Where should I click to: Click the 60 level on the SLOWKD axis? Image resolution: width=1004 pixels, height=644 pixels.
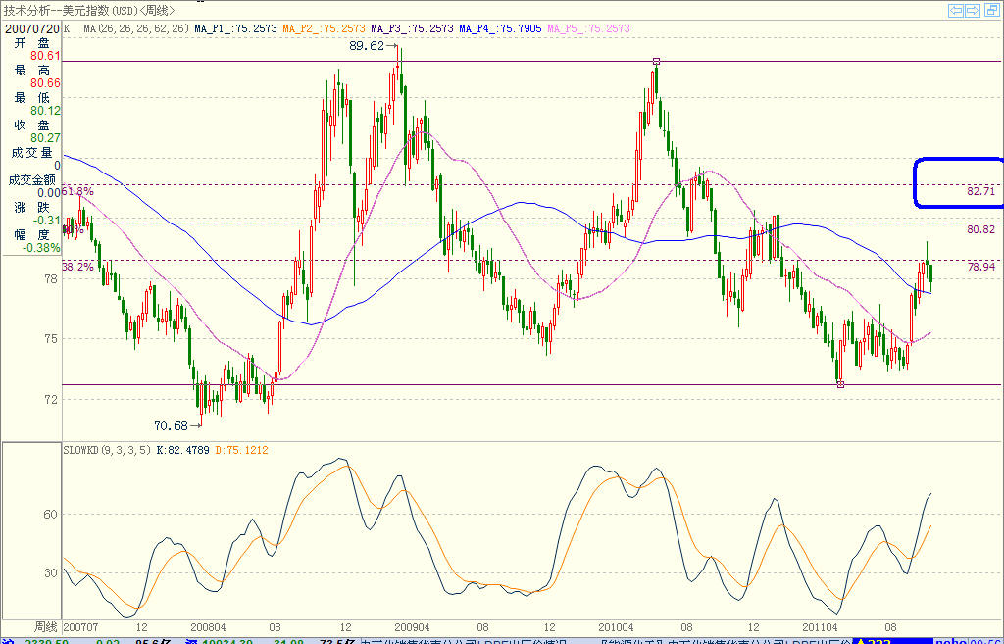pos(51,515)
